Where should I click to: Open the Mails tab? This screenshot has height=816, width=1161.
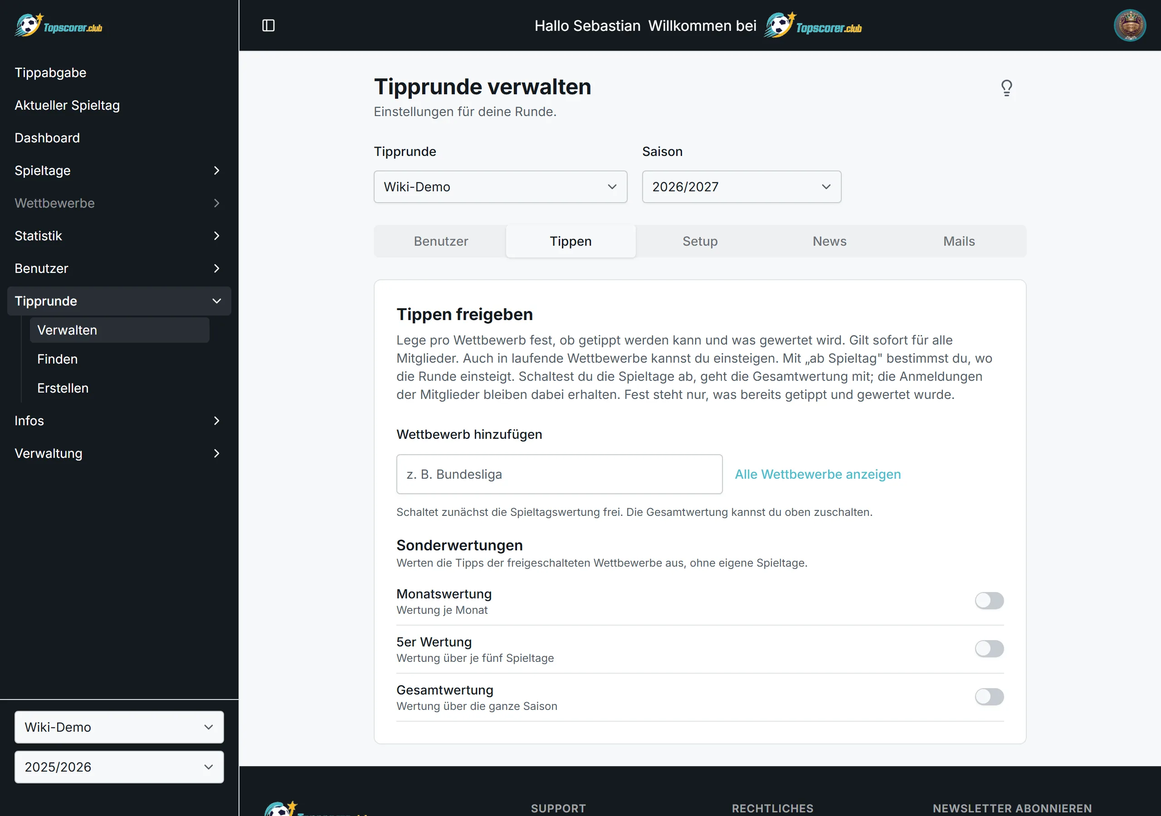tap(959, 241)
